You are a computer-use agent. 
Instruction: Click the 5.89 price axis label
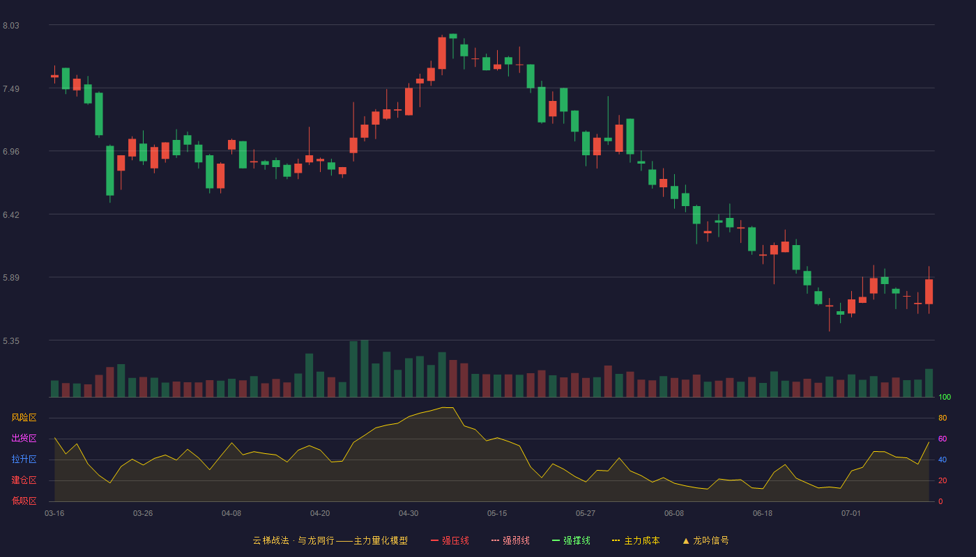(11, 278)
